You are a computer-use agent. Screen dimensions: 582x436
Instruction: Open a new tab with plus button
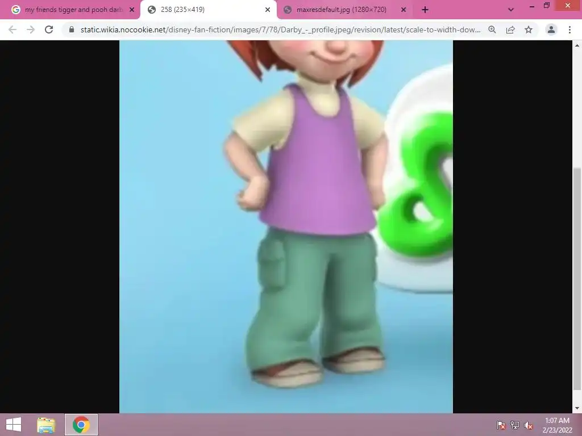pos(425,10)
